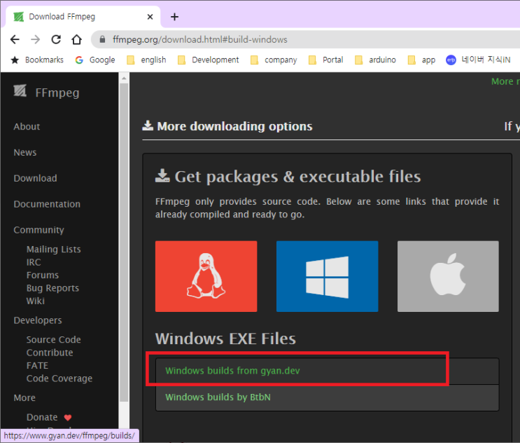Select the Windows logo tile
This screenshot has height=443, width=520.
click(327, 276)
